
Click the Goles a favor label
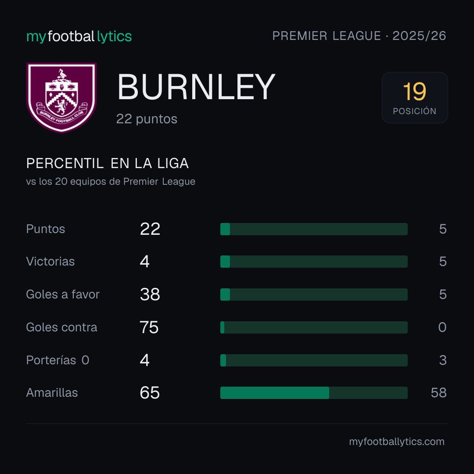coord(63,294)
